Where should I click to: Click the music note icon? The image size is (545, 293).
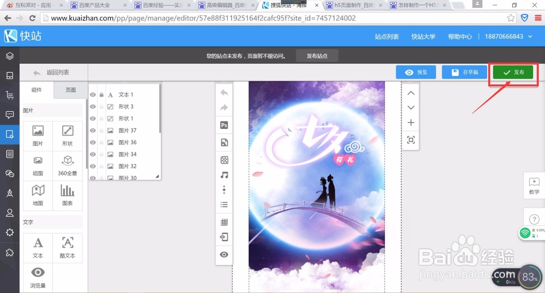click(224, 175)
